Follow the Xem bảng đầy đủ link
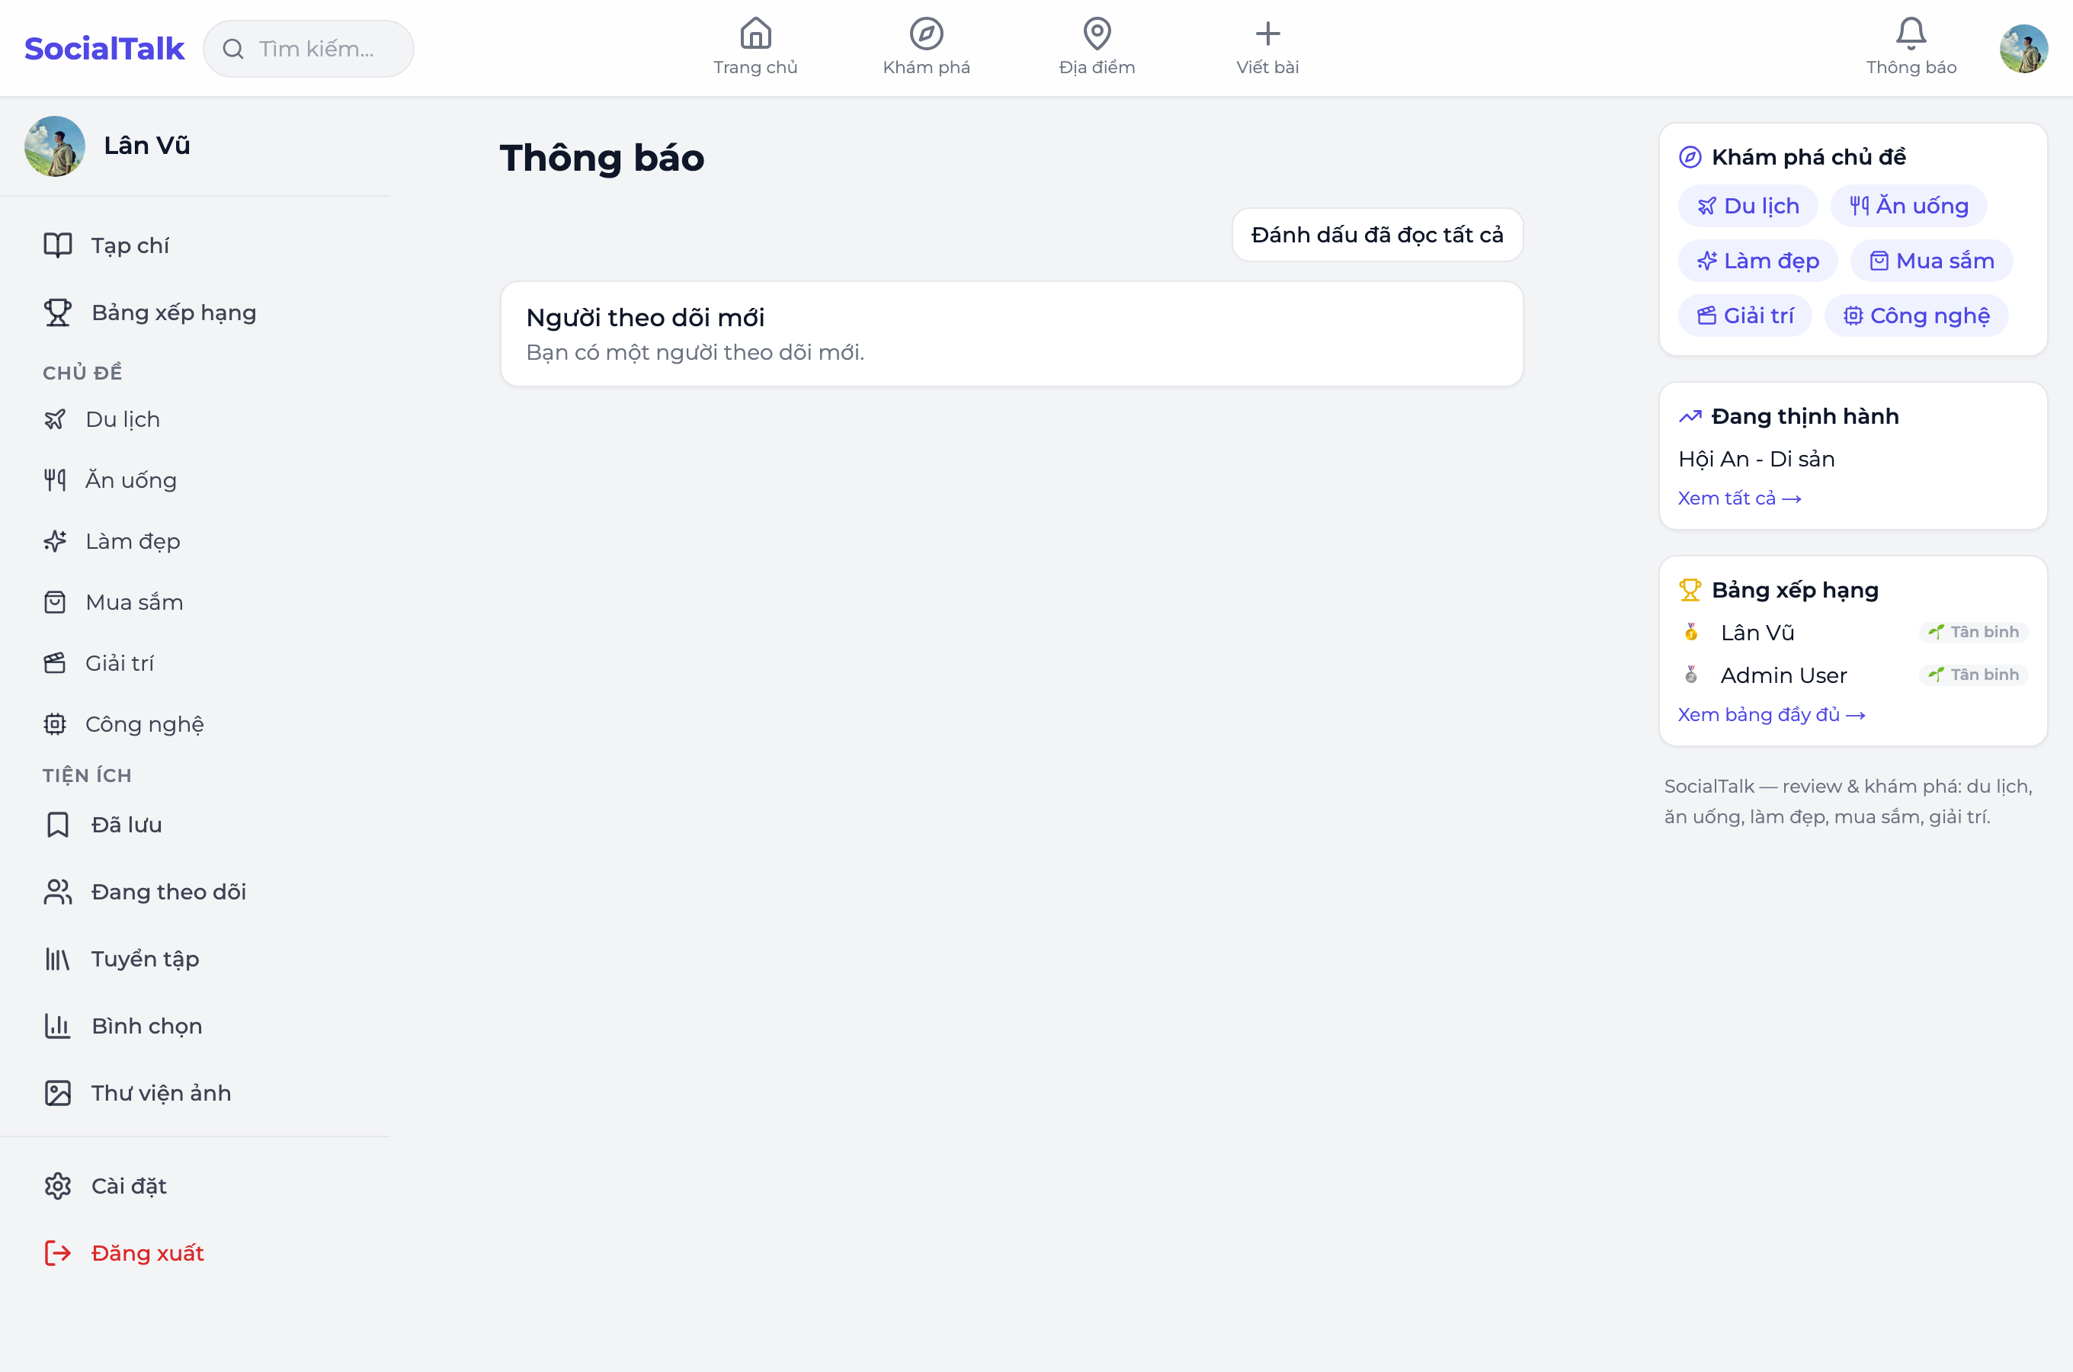The width and height of the screenshot is (2073, 1372). coord(1771,715)
